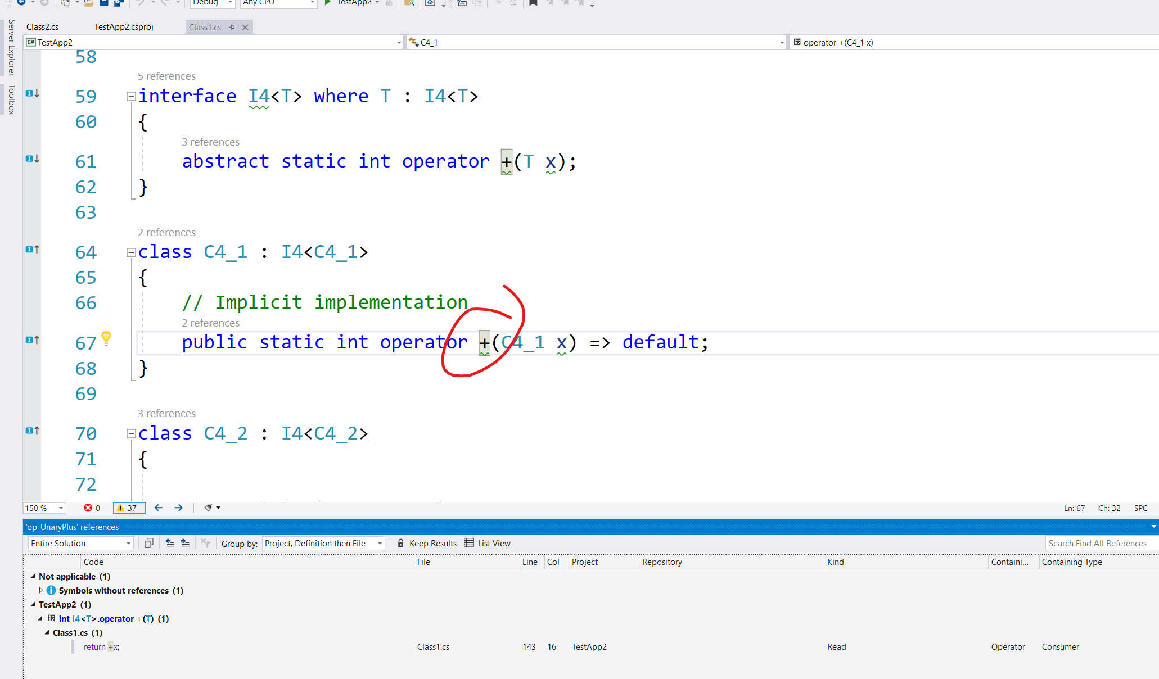
Task: Switch to the Class2.cs tab
Action: point(43,26)
